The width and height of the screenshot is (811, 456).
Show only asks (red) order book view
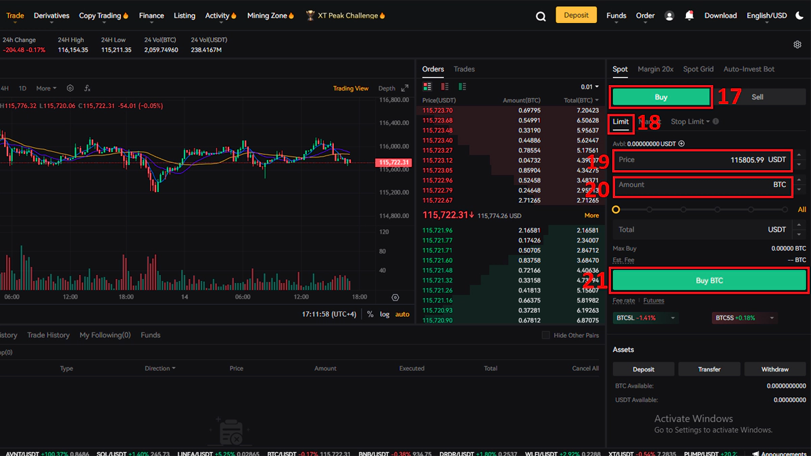(445, 86)
